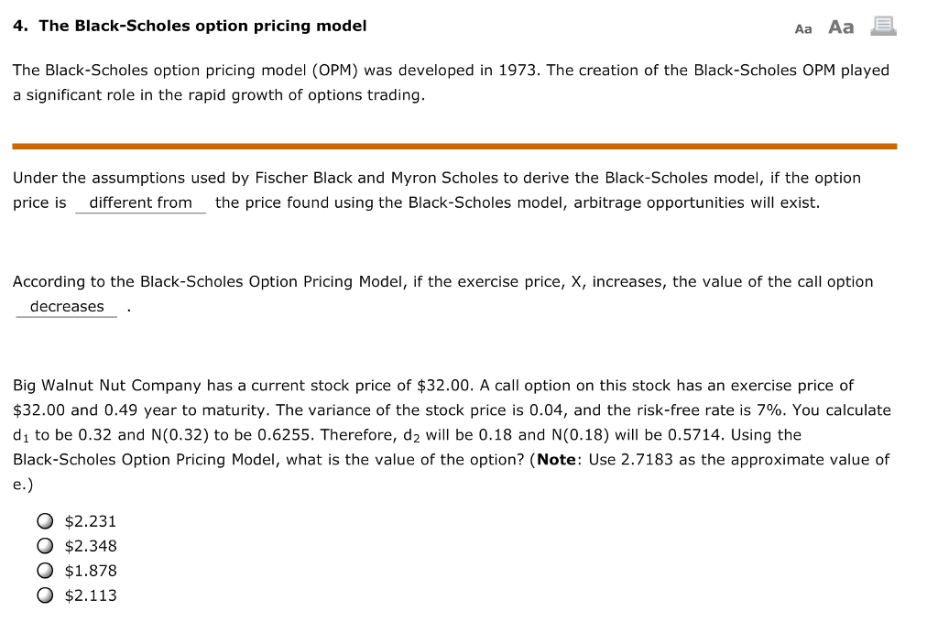Select the $2.113 answer option
This screenshot has height=644, width=938.
coord(44,595)
